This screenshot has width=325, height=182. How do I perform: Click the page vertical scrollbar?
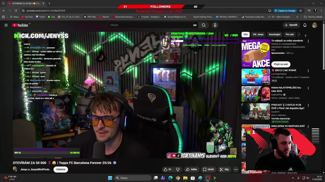click(x=324, y=47)
